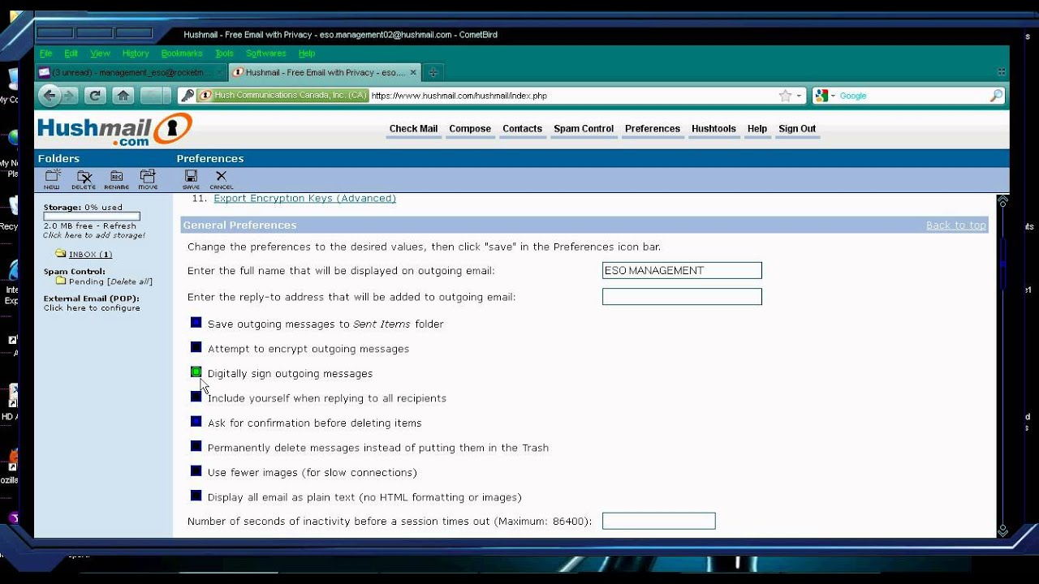This screenshot has height=584, width=1039.
Task: Click the full name field showing ESO MANAGEMENT
Action: click(682, 270)
